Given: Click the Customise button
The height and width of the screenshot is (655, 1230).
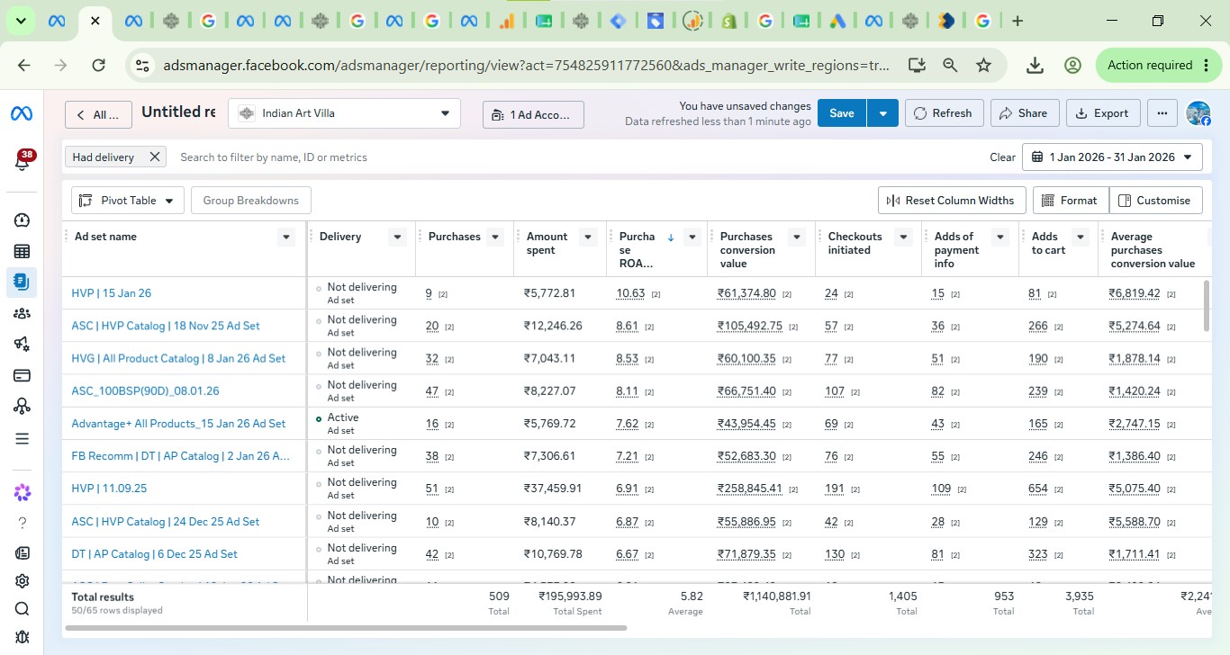Looking at the screenshot, I should coord(1155,200).
